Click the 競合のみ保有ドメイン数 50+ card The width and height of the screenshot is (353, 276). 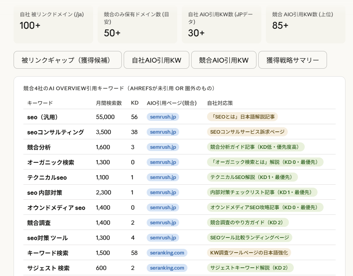click(137, 25)
